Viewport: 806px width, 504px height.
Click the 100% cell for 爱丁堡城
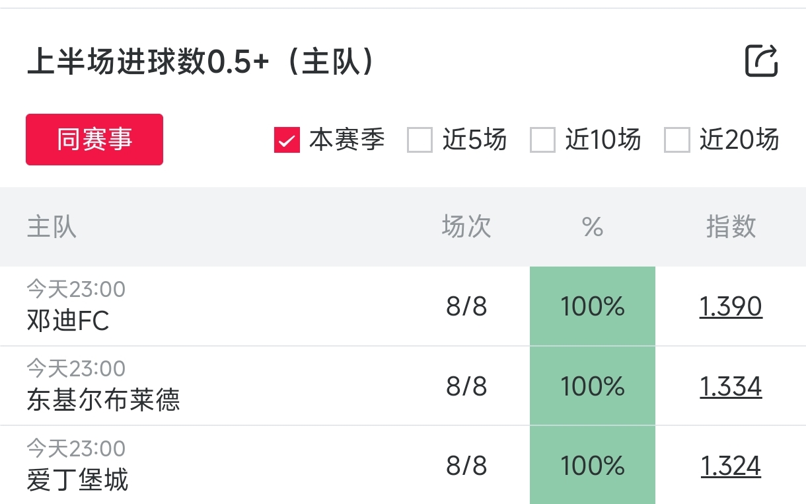click(593, 466)
